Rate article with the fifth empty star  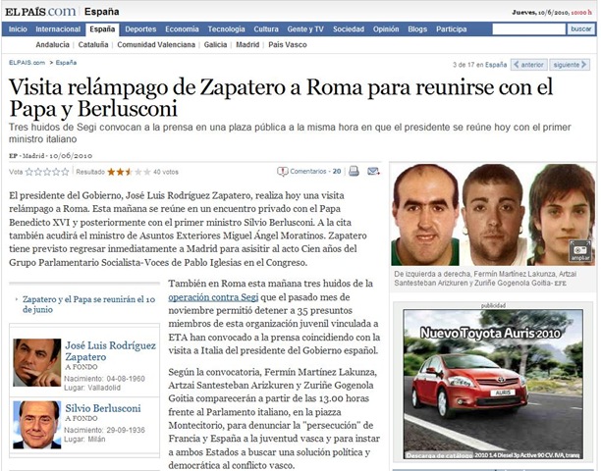pos(65,172)
